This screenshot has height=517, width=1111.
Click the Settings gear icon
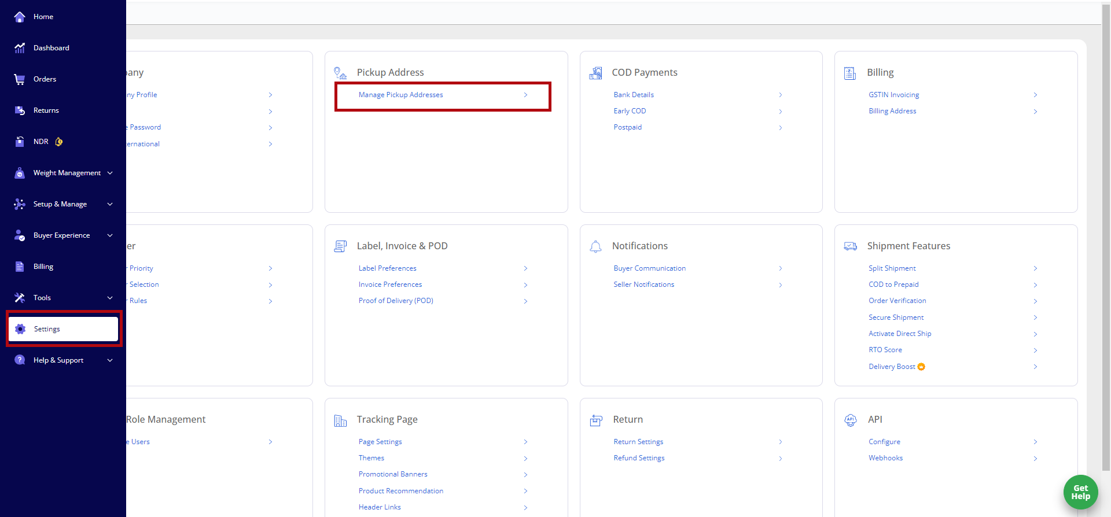[20, 329]
